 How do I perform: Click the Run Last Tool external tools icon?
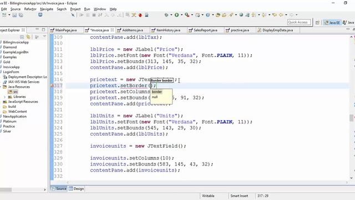tap(187, 15)
